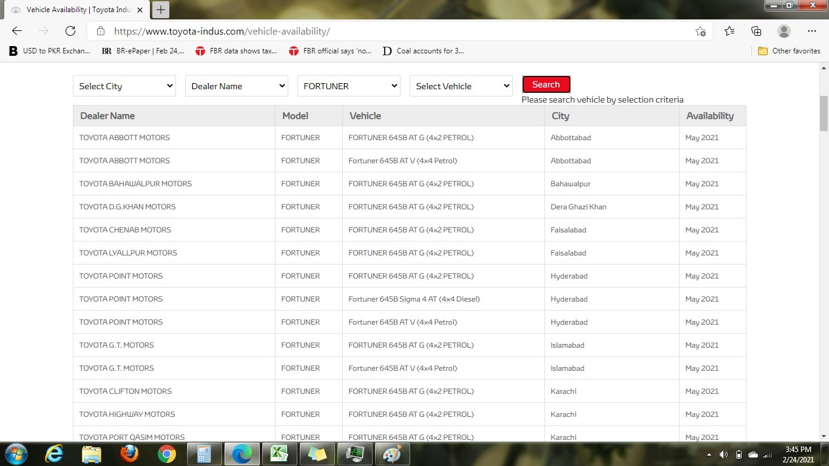Open BR-ePaper Feb 24 bookmark
This screenshot has height=466, width=829.
click(143, 51)
